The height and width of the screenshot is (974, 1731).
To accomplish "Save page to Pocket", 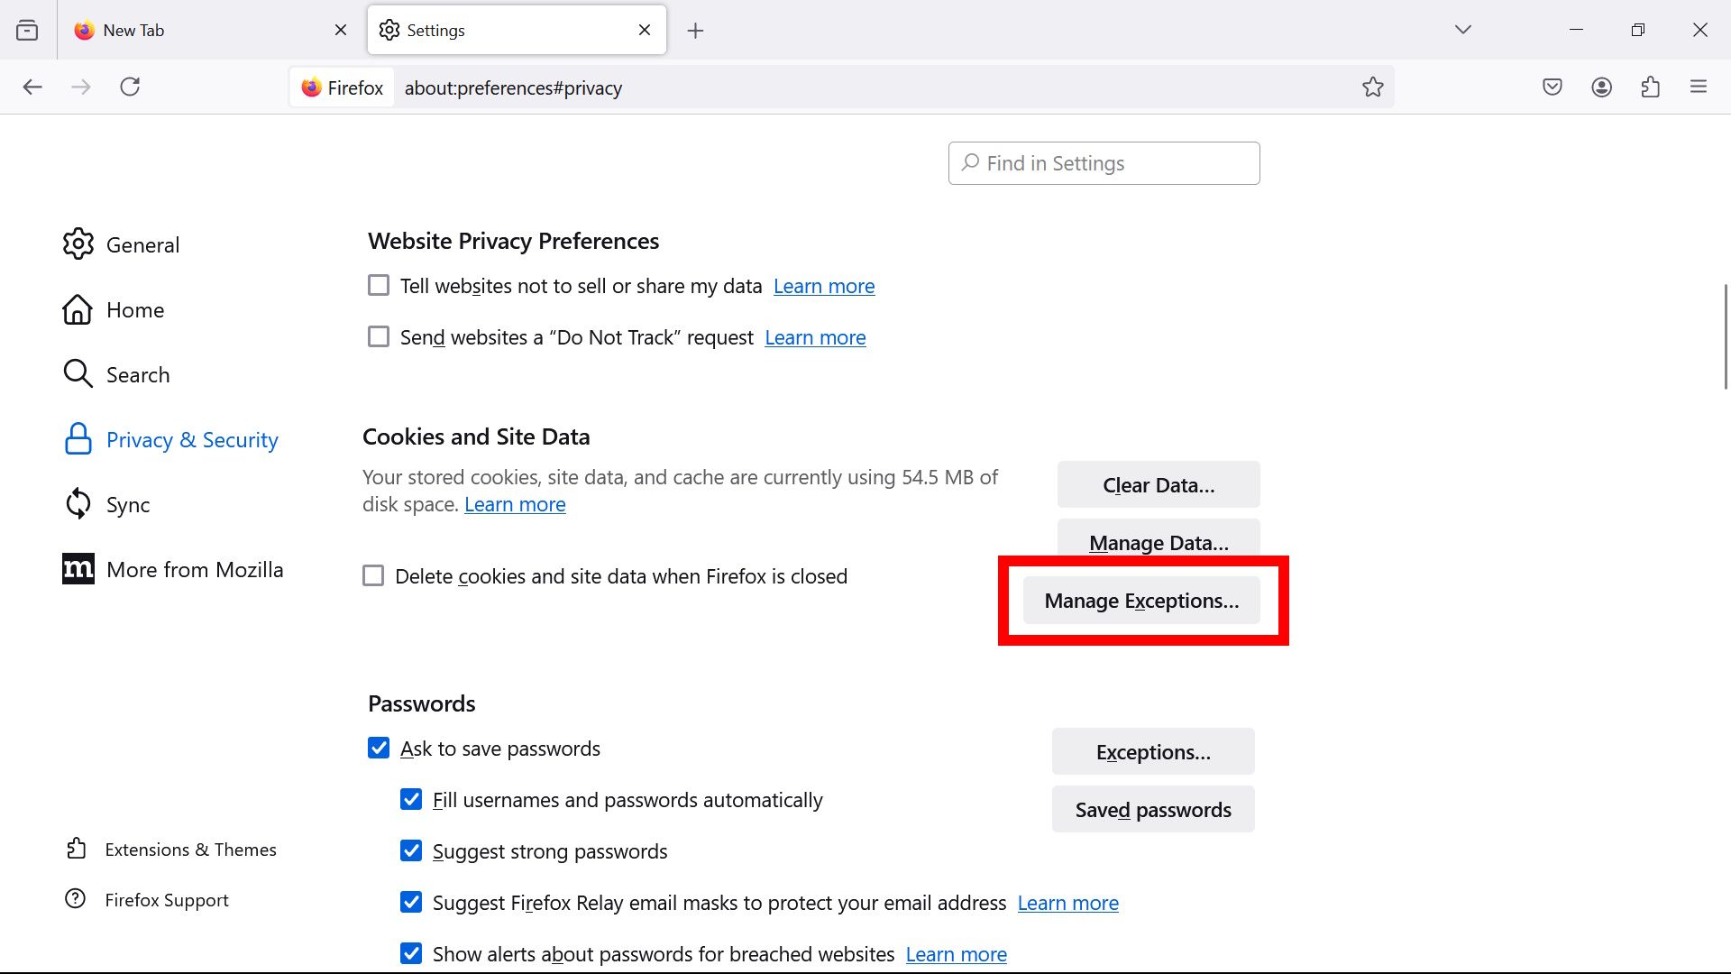I will point(1552,87).
